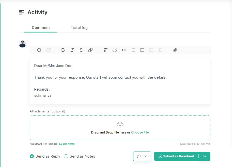This screenshot has height=167, width=232.
Task: Switch to the Ticket log tab
Action: 79,28
